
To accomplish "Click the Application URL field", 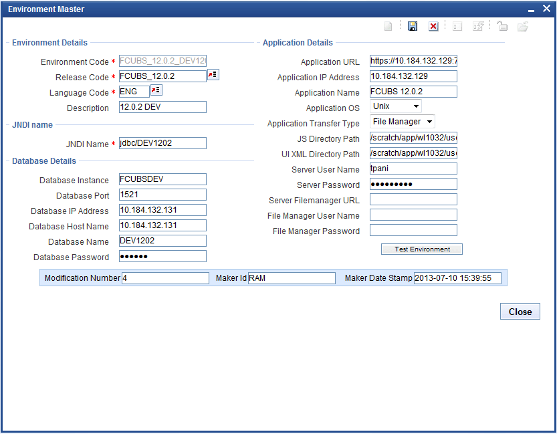I will pyautogui.click(x=413, y=61).
